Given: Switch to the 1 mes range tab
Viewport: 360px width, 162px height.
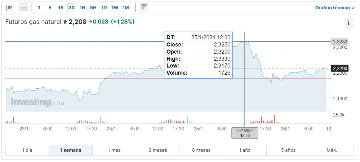Looking at the screenshot, I should pyautogui.click(x=114, y=150).
